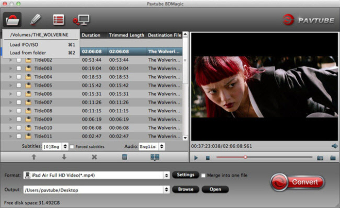Click Browse for output folder
Viewport: 340px width, 208px height.
coord(186,189)
